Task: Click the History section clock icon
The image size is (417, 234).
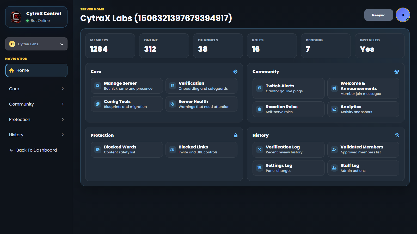Action: point(397,135)
